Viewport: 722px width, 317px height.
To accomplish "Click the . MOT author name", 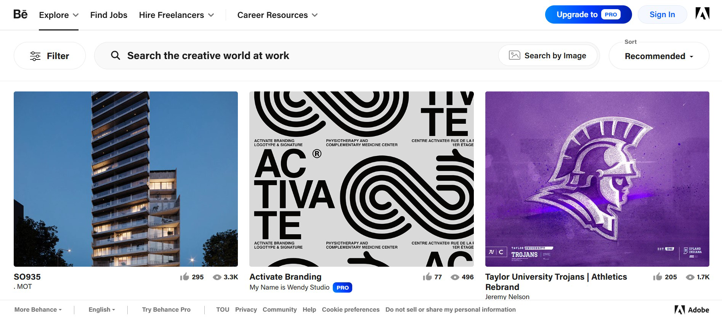I will click(x=23, y=287).
